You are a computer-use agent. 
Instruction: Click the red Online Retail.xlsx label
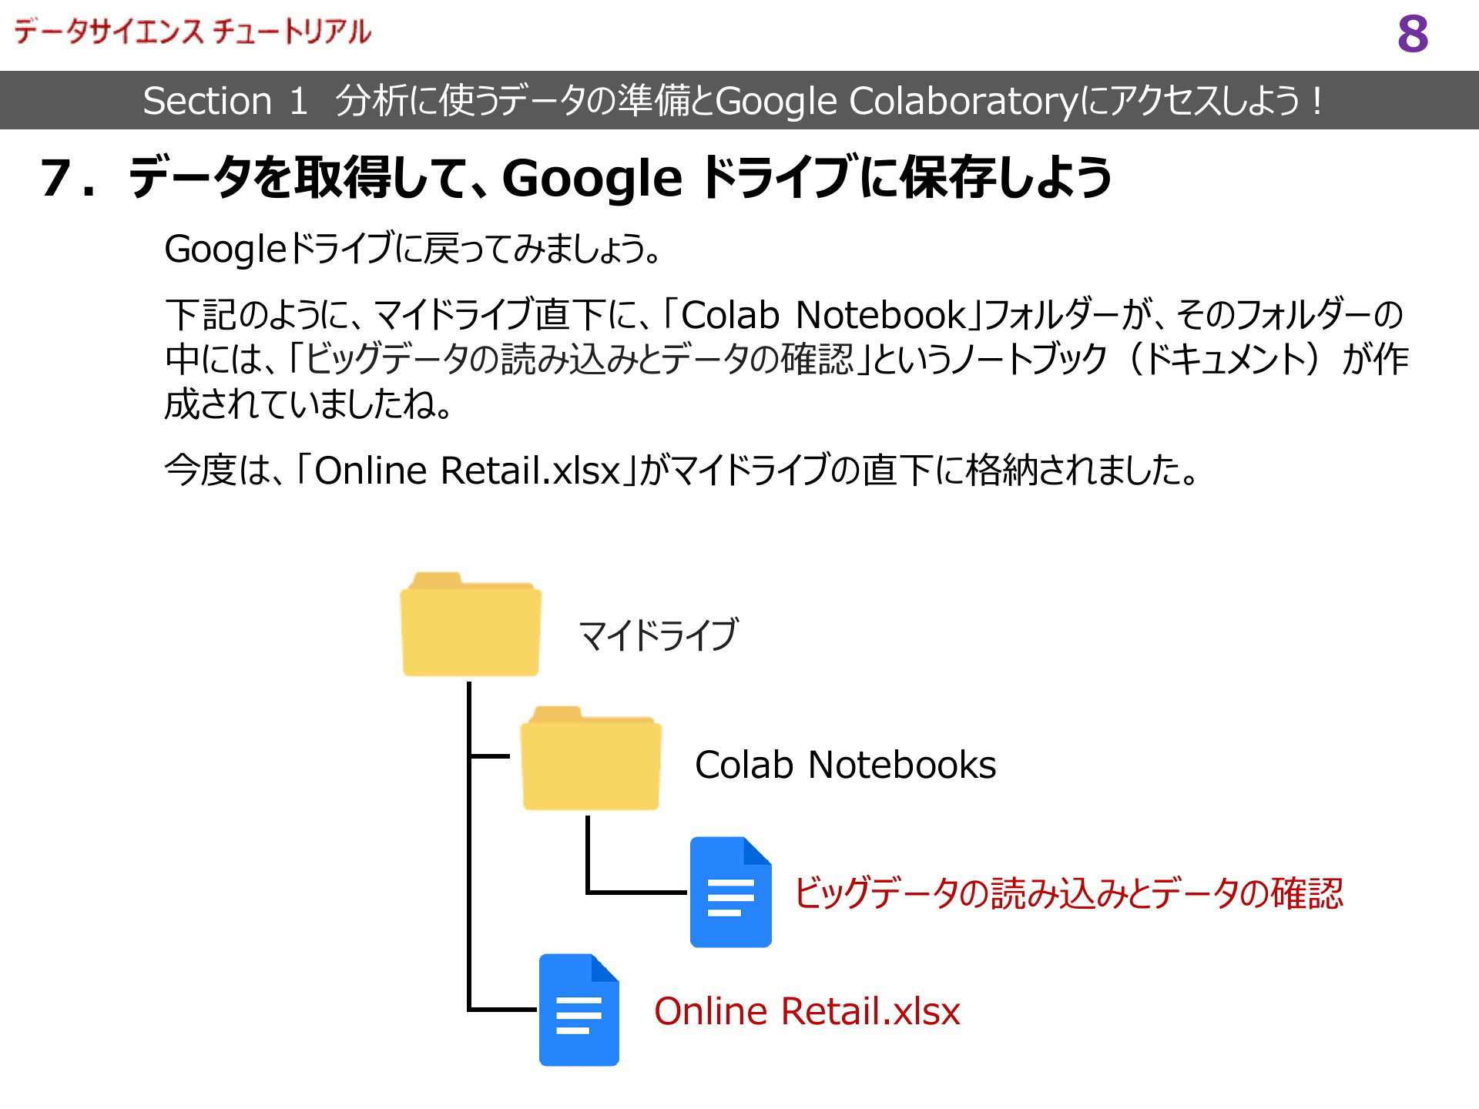click(807, 1011)
